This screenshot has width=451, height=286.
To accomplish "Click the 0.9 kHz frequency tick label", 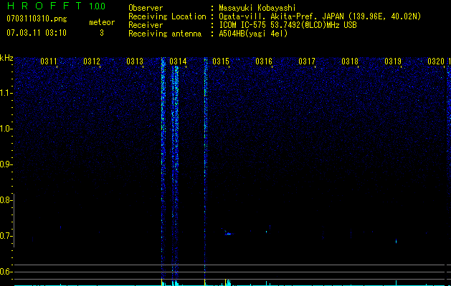I will [x=6, y=164].
